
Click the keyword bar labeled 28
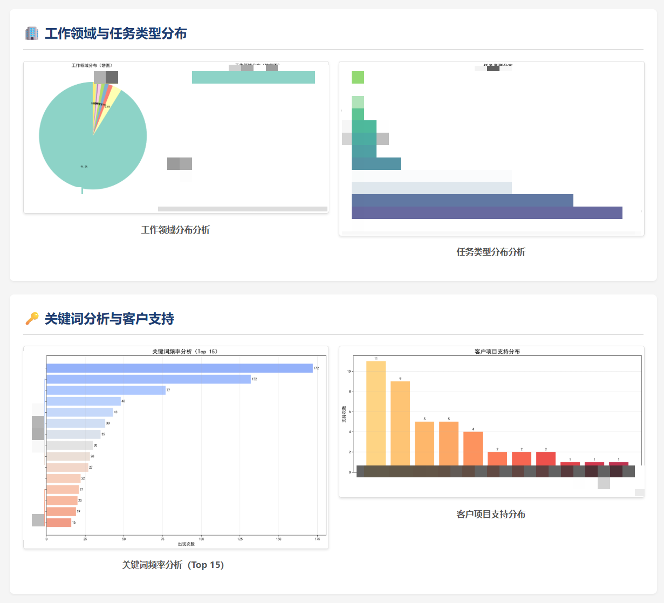pos(69,456)
